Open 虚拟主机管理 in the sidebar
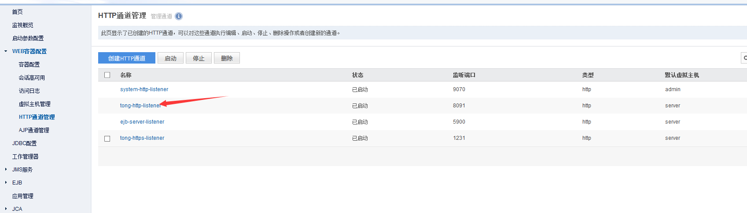 [x=34, y=104]
